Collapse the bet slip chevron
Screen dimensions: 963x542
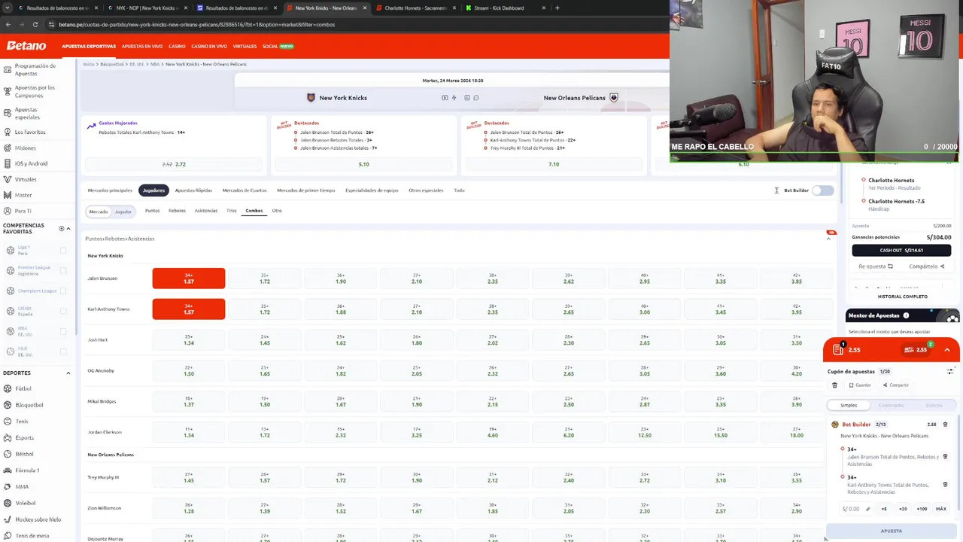(x=947, y=350)
